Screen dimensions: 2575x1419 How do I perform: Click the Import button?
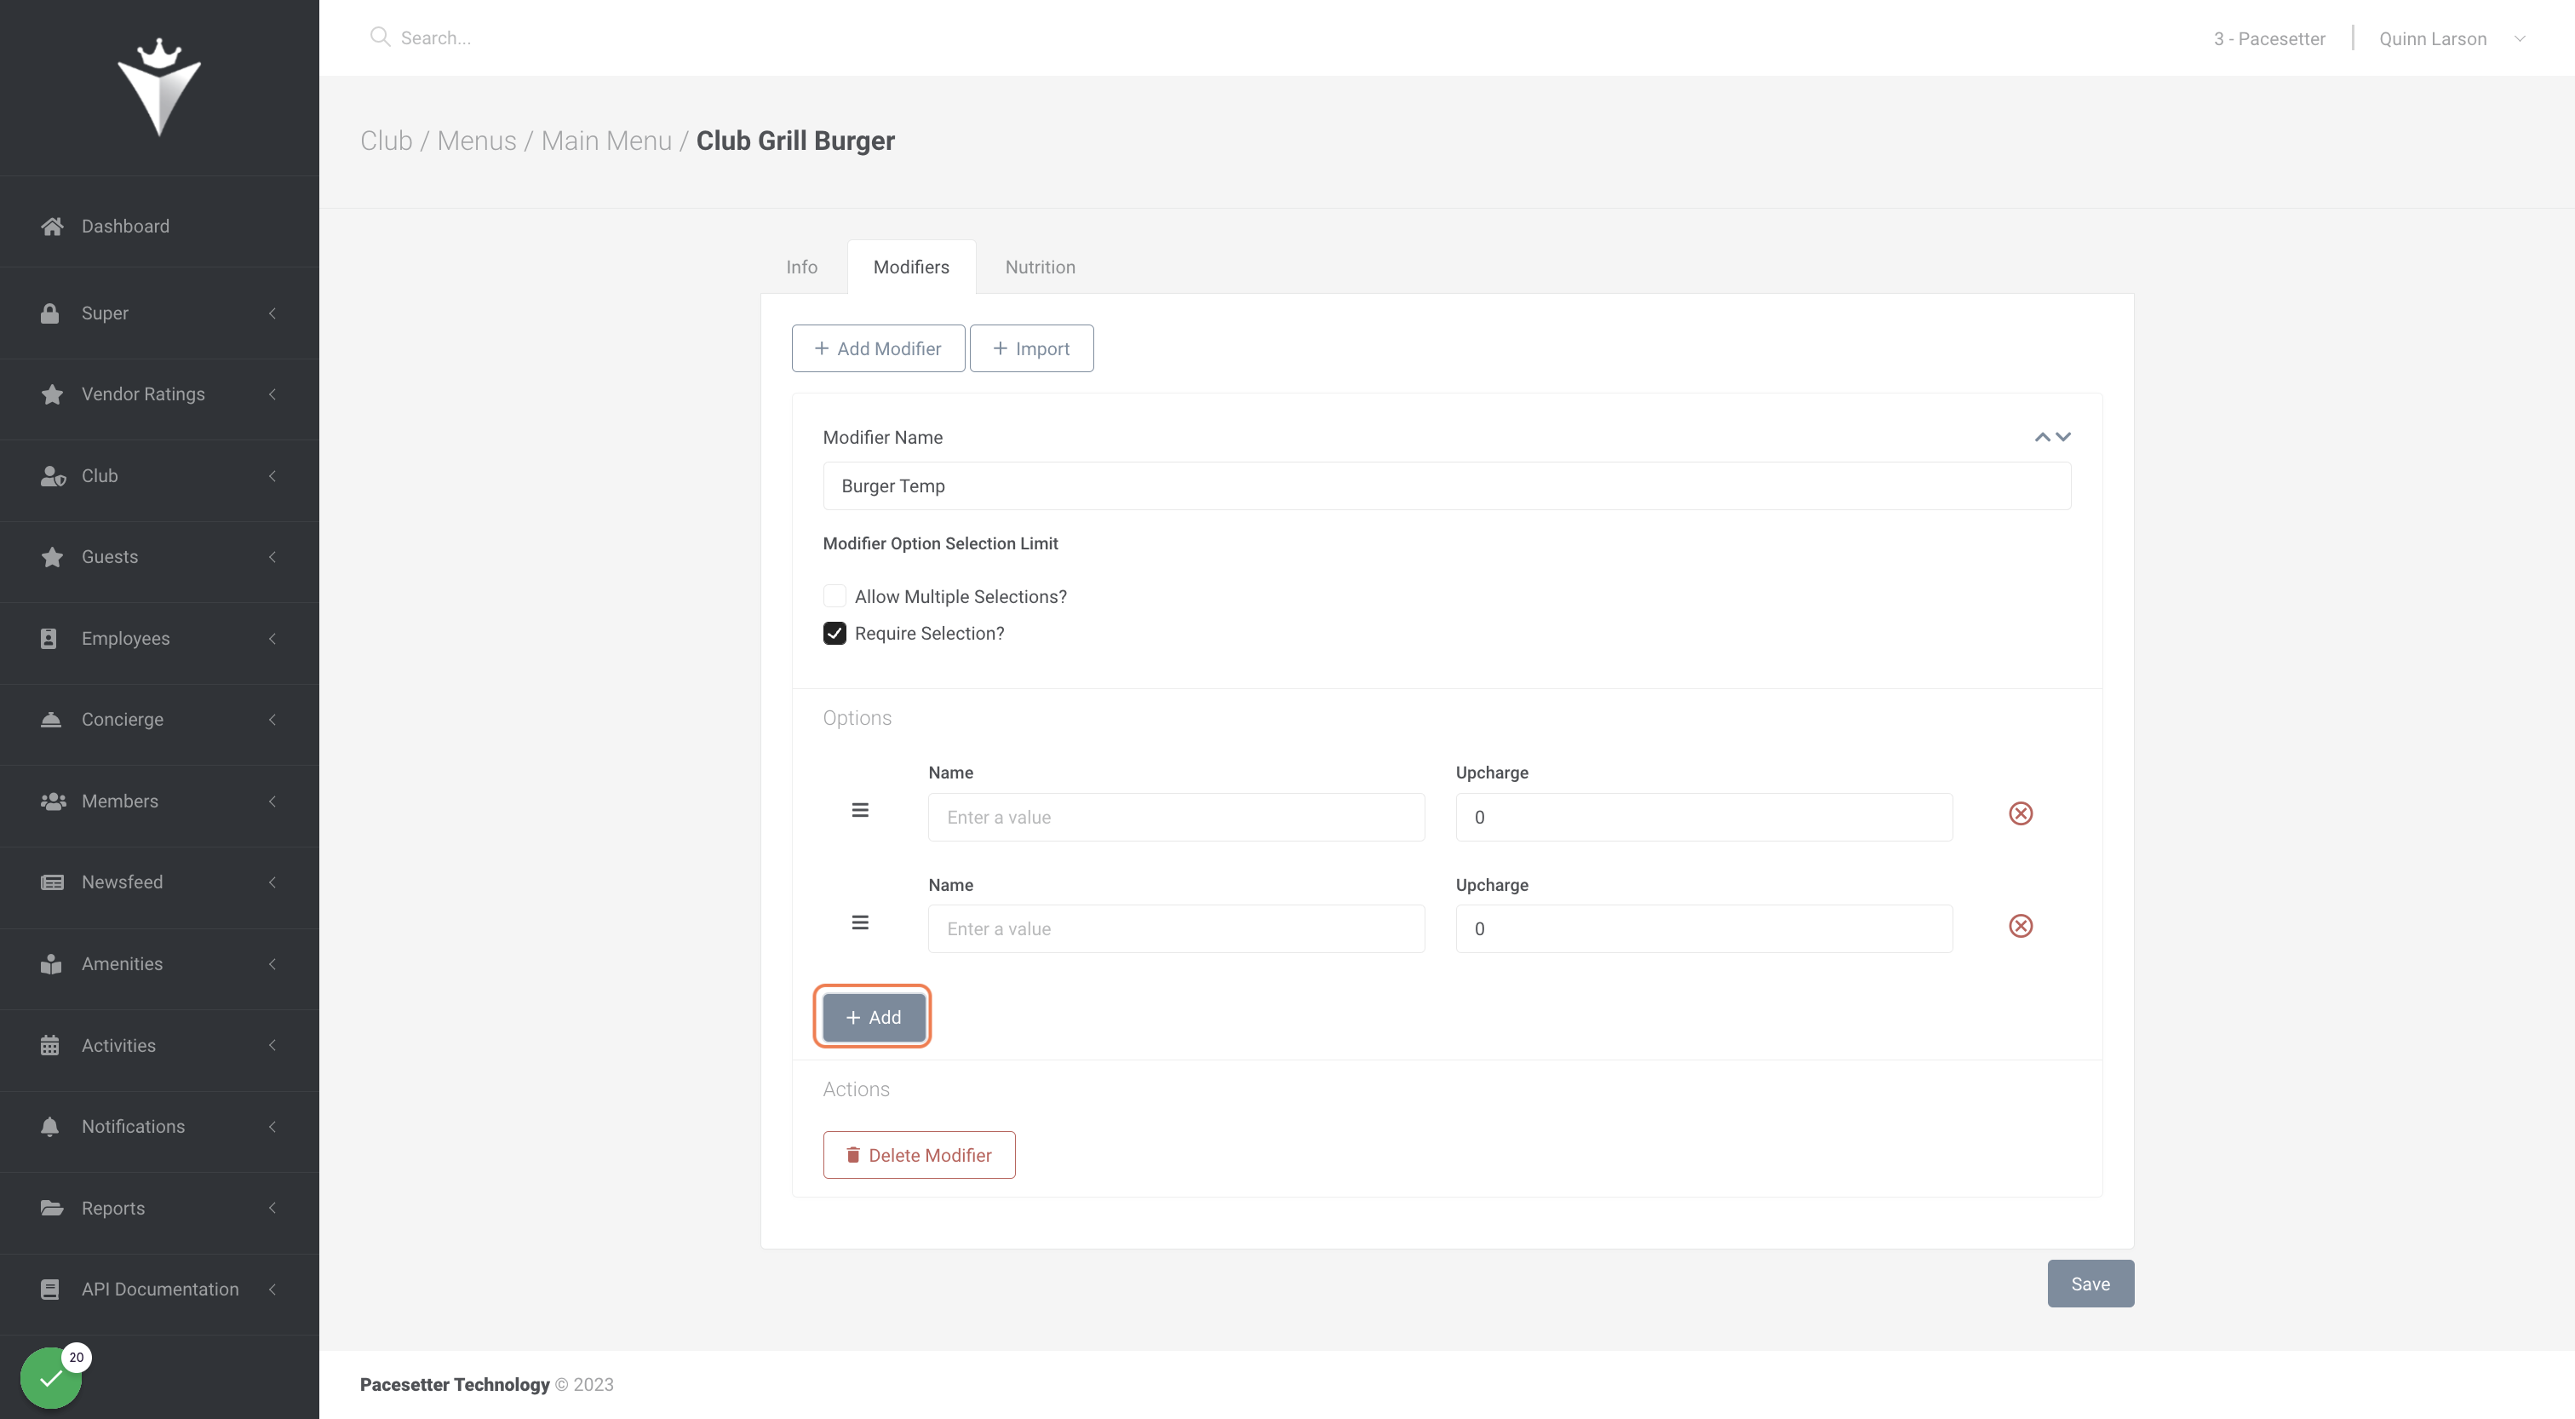1031,348
